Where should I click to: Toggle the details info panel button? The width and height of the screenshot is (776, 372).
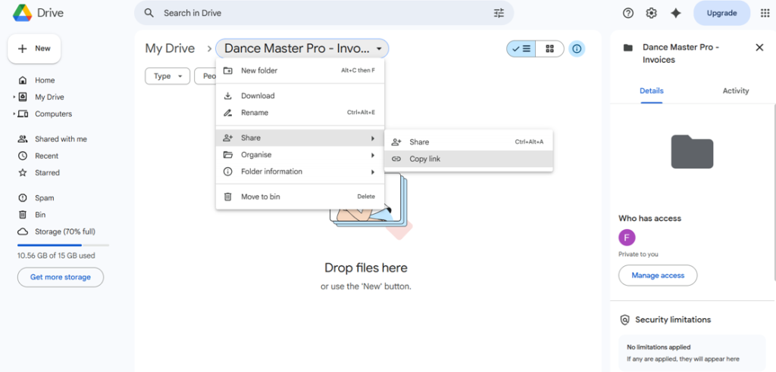click(577, 48)
